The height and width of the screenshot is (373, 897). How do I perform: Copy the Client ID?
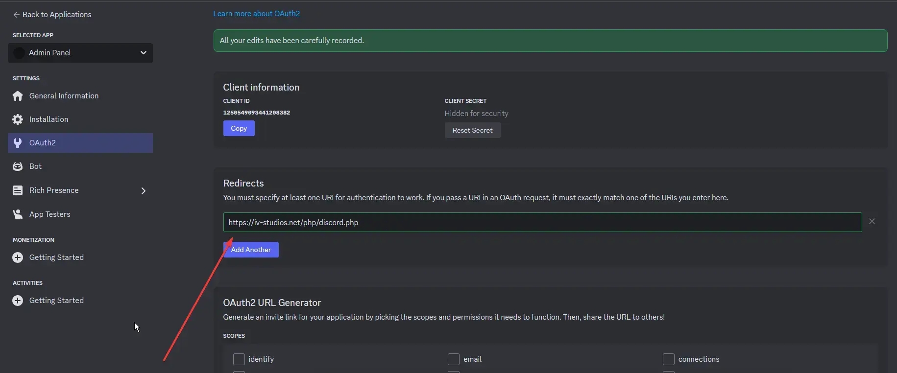click(239, 128)
